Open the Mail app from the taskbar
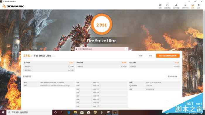The height and width of the screenshot is (115, 205). pyautogui.click(x=88, y=112)
